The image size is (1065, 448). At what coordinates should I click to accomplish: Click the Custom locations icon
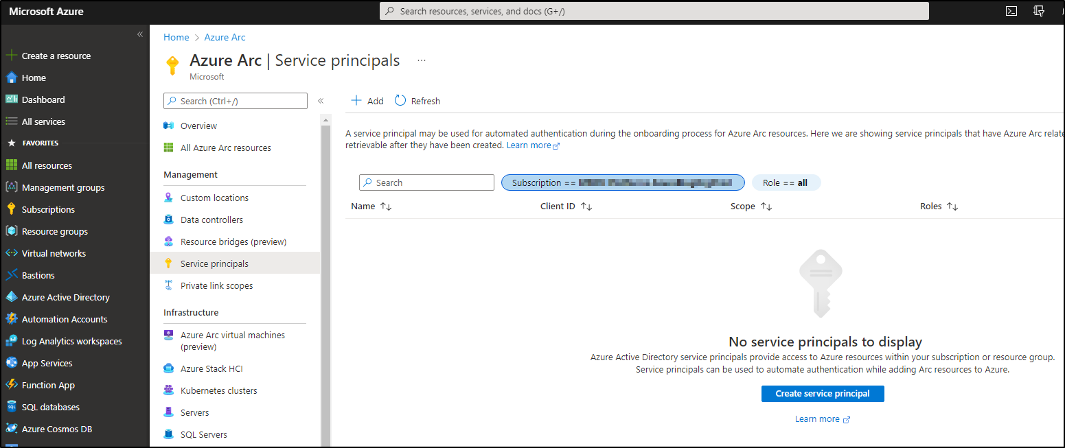tap(168, 198)
